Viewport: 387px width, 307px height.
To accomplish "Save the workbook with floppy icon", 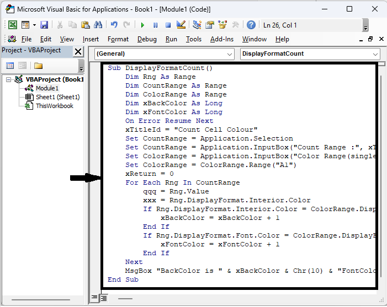I will 44,25.
